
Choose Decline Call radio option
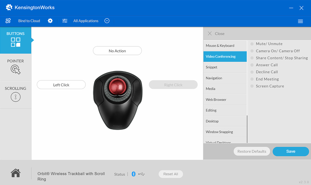point(252,72)
